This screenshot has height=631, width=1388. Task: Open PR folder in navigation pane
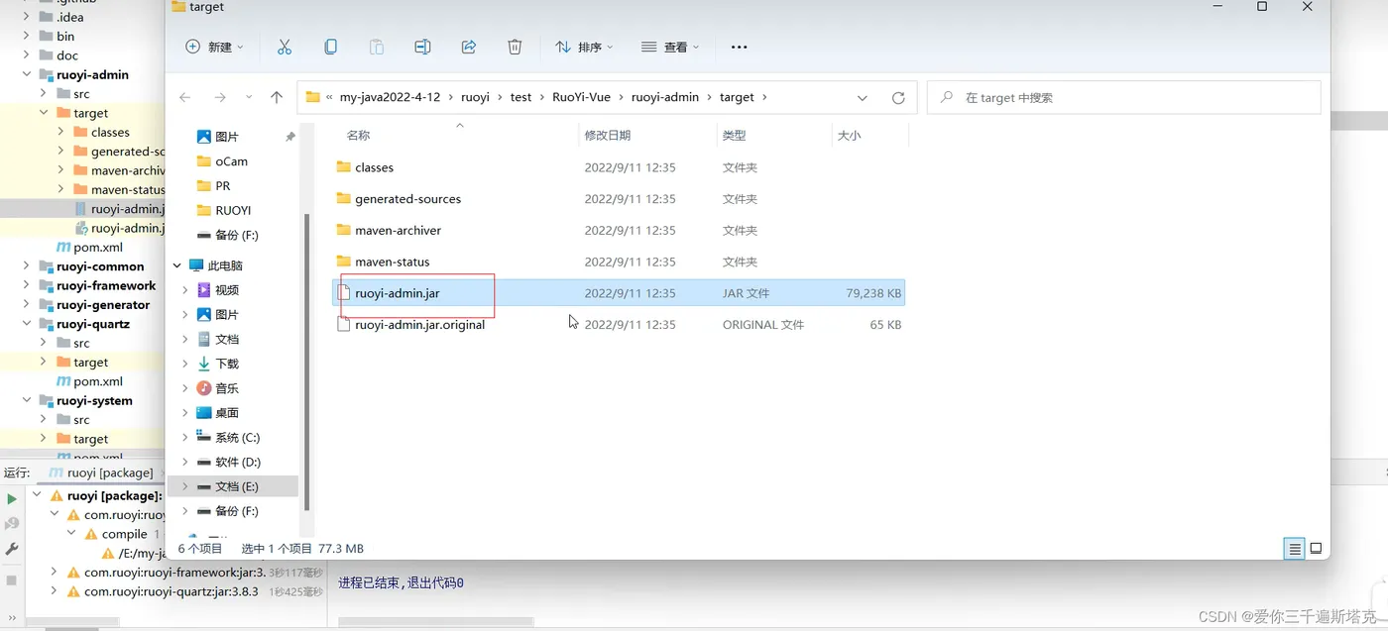click(x=222, y=186)
